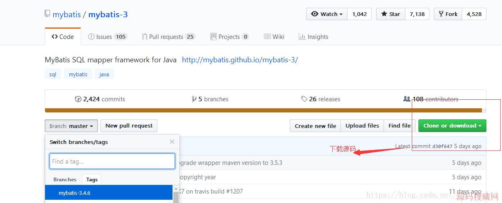502x203 pixels.
Task: Select the Branches tab in switcher
Action: click(x=65, y=180)
